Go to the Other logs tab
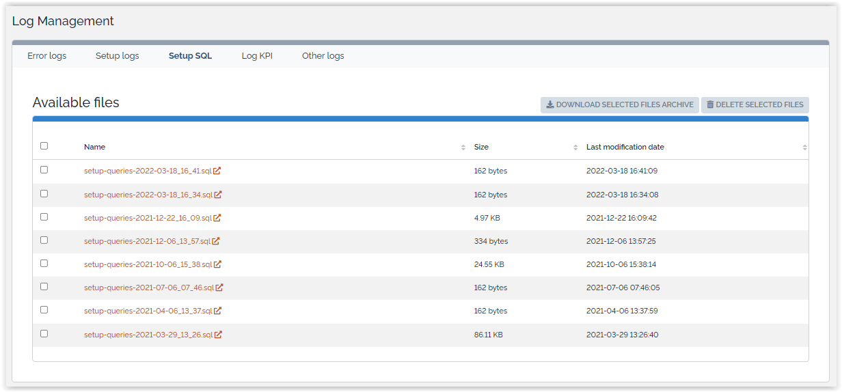Viewport: 842px width, 392px height. pyautogui.click(x=323, y=56)
